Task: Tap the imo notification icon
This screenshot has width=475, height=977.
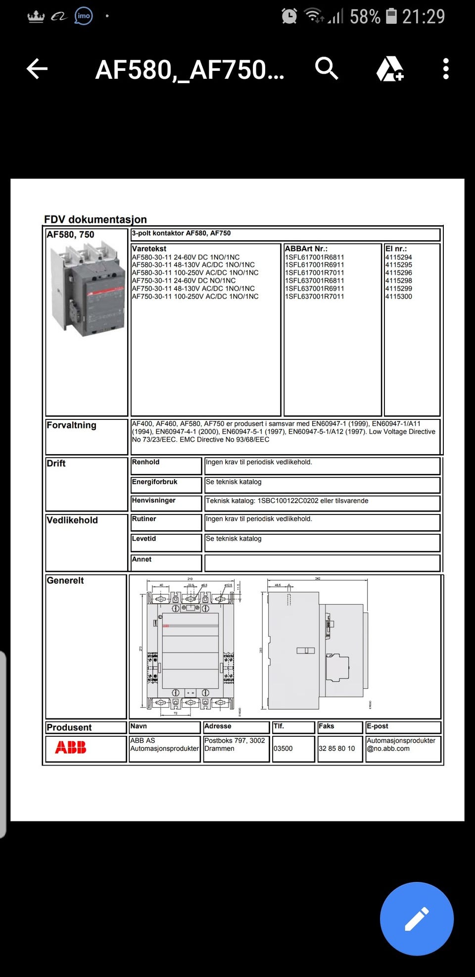Action: pos(84,16)
